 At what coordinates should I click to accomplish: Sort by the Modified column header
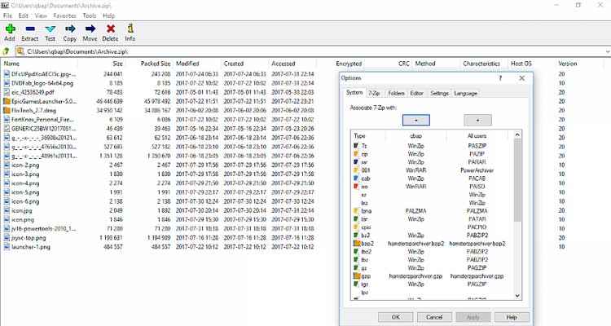(198, 64)
